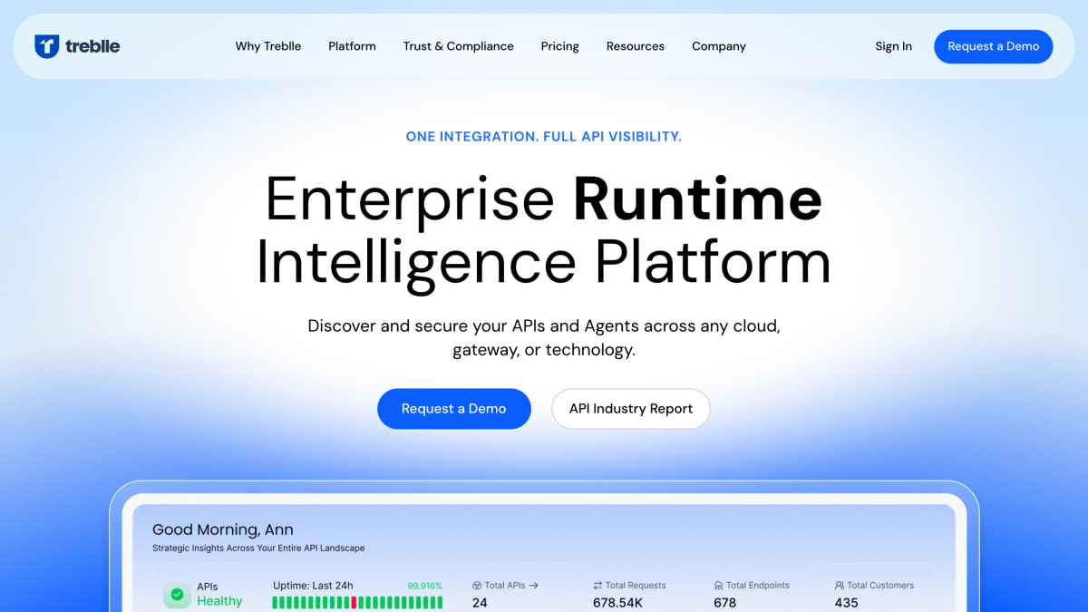Open the Platform menu
Image resolution: width=1088 pixels, height=612 pixels.
352,46
